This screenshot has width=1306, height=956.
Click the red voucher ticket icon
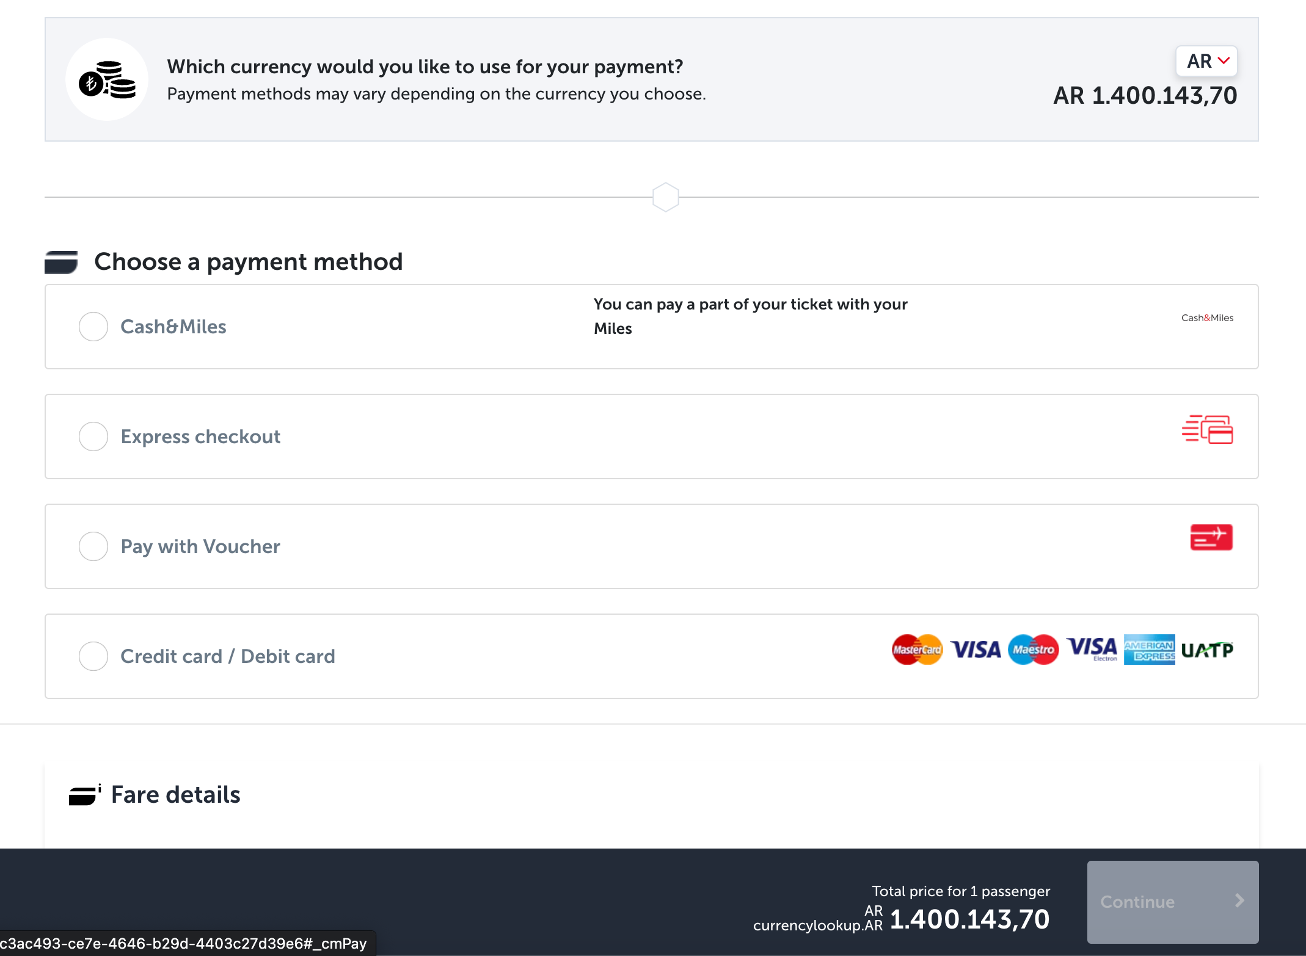[x=1211, y=537]
